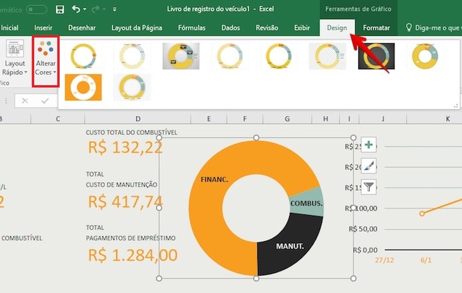The width and height of the screenshot is (462, 293).
Task: Save the workbook via Quick Access Save icon
Action: (x=60, y=8)
